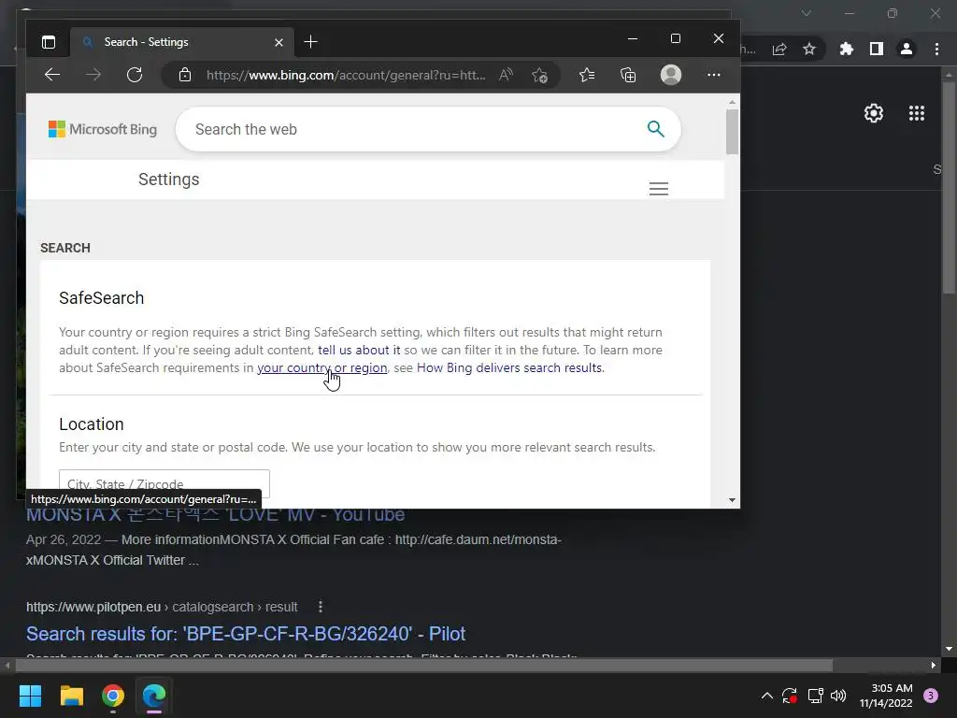
Task: Click the Bing search magnifier icon
Action: pyautogui.click(x=655, y=129)
